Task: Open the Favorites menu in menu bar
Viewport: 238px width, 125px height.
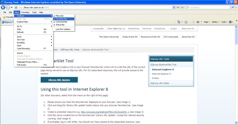Action: 25,12
